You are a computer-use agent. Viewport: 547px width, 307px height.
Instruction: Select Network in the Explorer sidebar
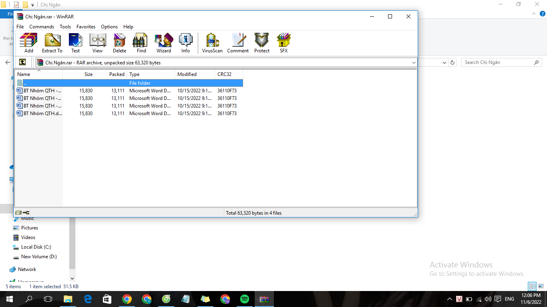pos(27,269)
